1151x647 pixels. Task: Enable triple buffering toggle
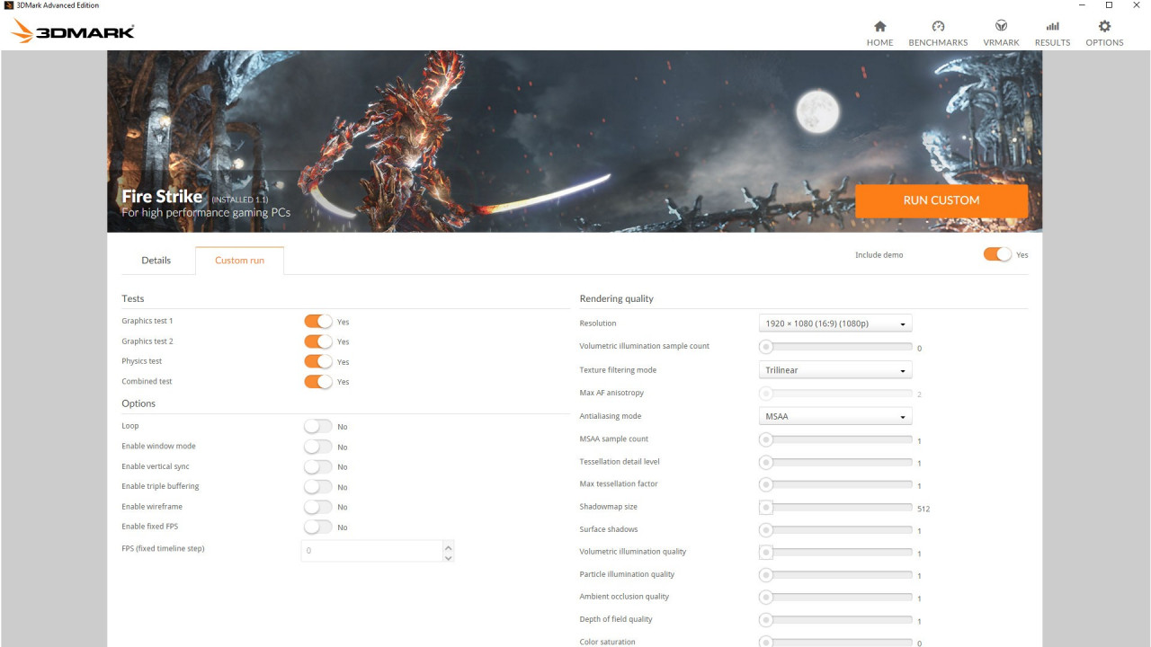pos(318,486)
